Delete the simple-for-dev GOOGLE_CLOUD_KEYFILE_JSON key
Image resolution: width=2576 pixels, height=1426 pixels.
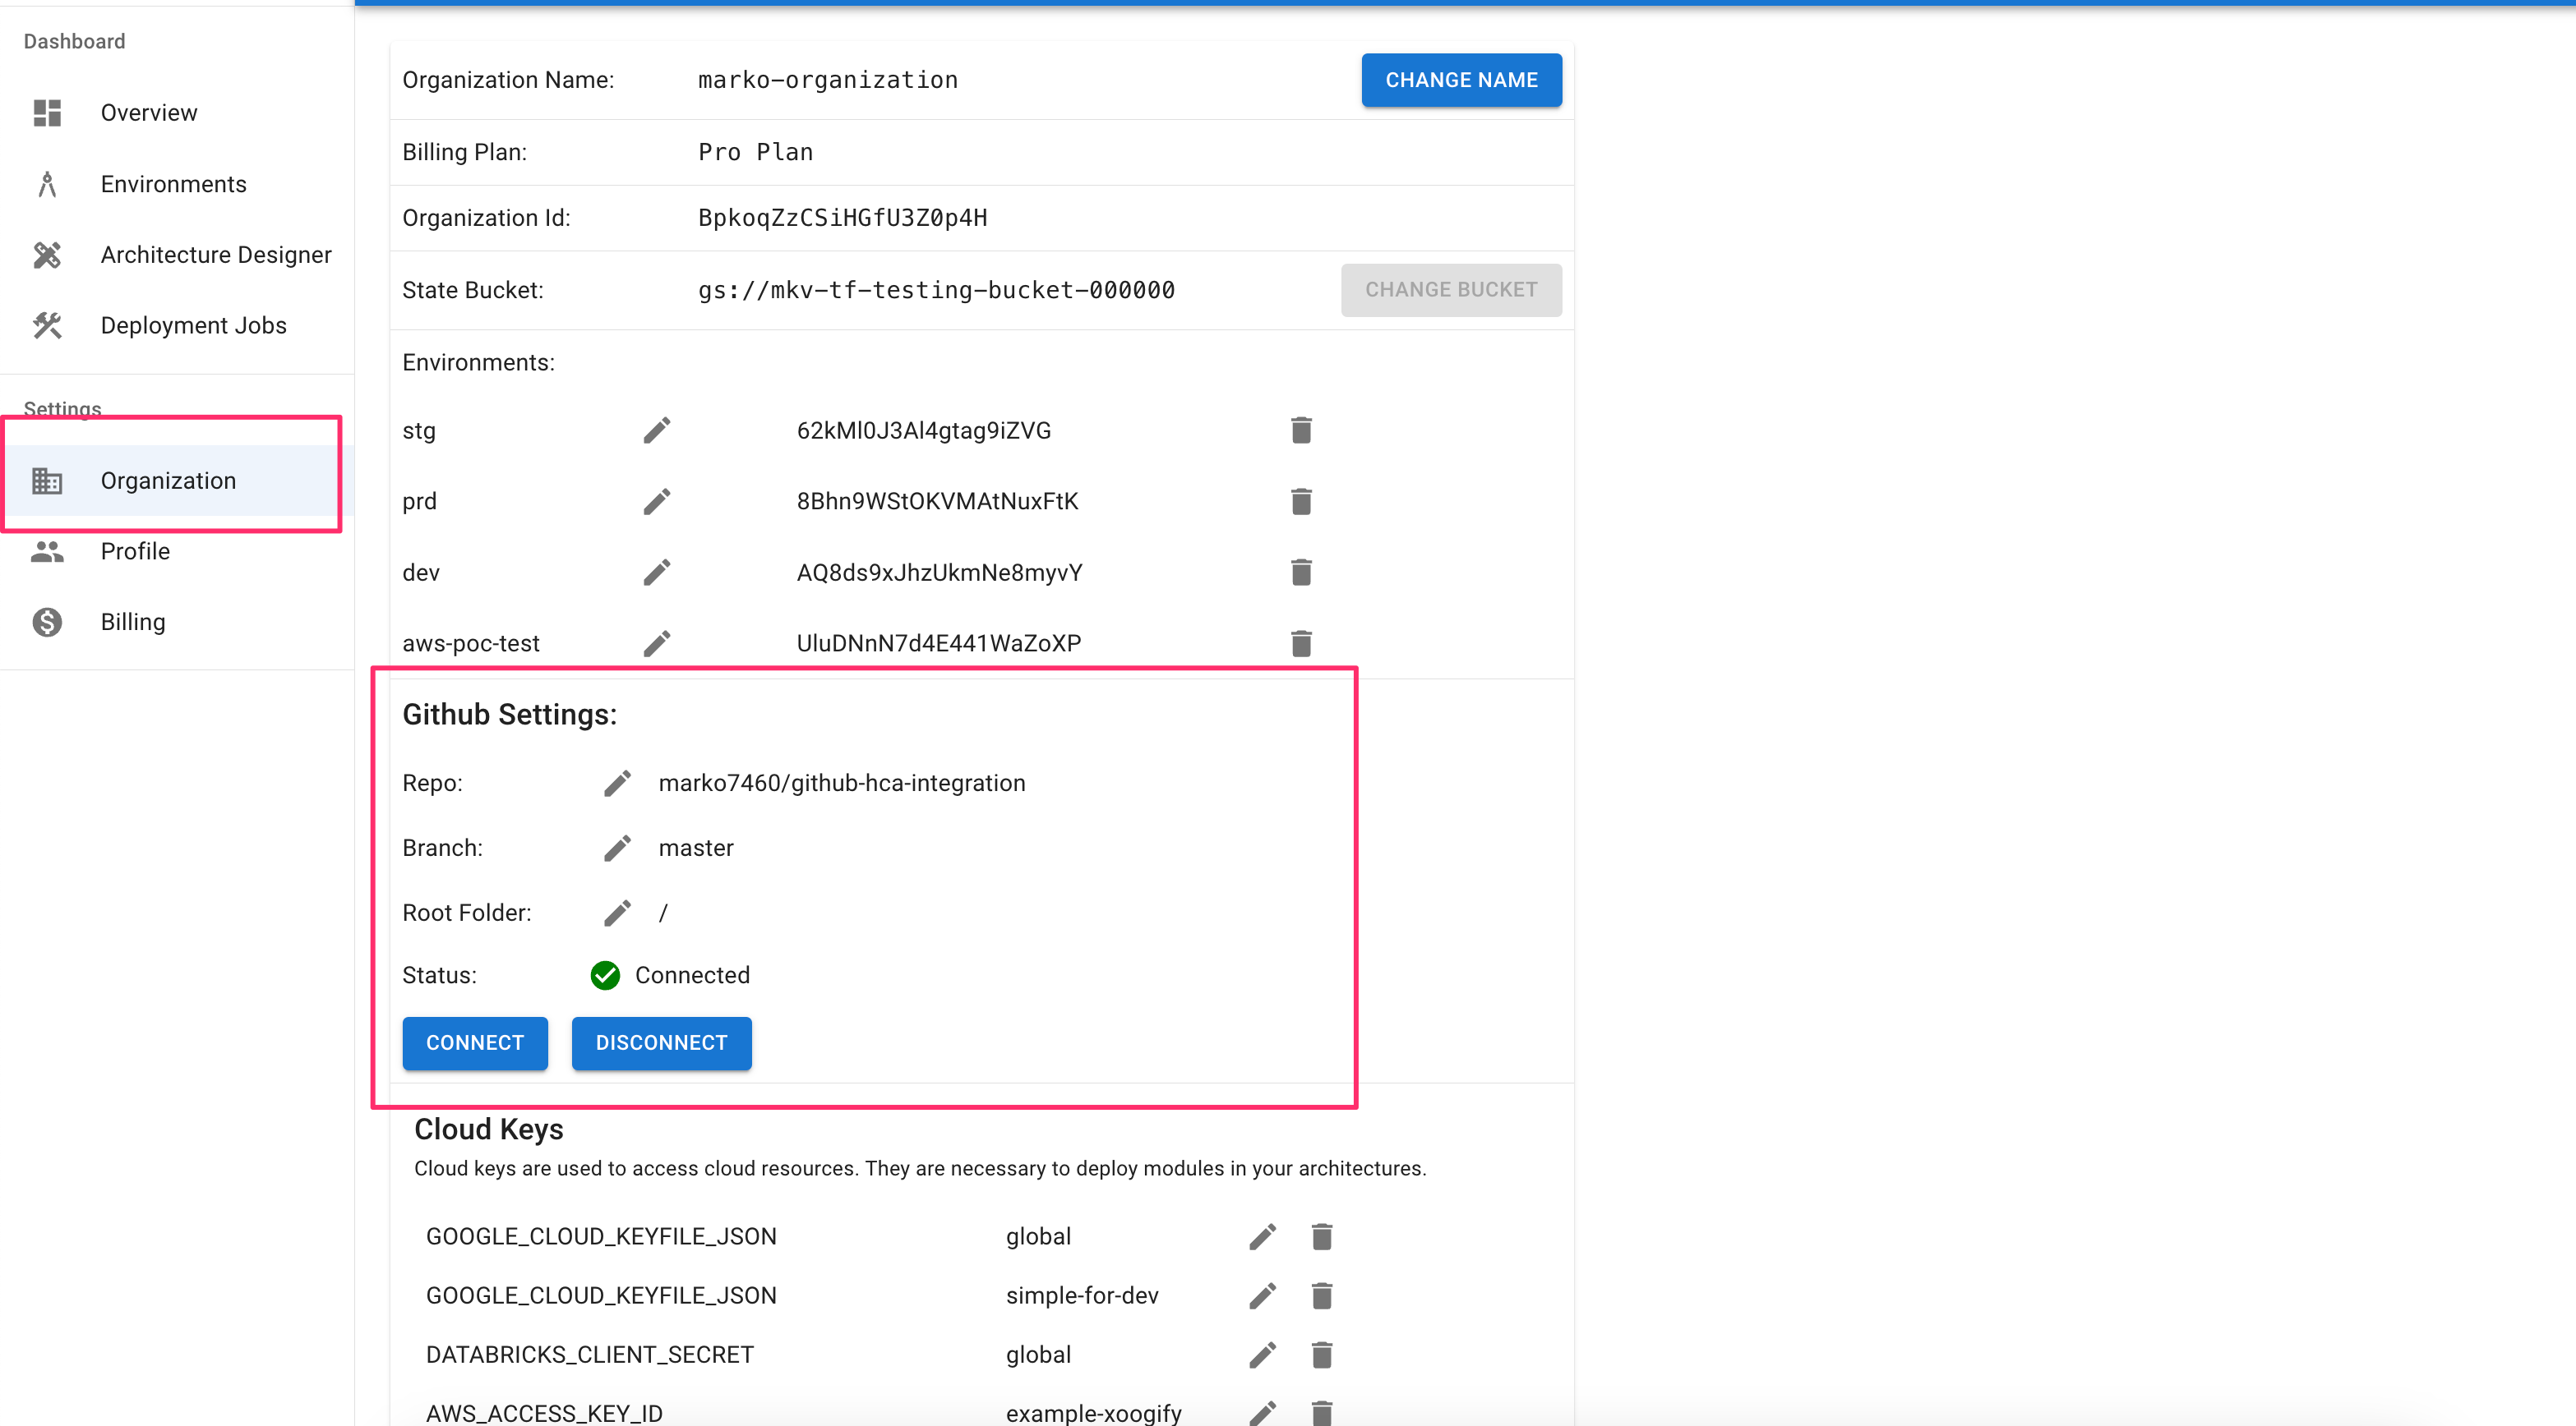pos(1321,1296)
